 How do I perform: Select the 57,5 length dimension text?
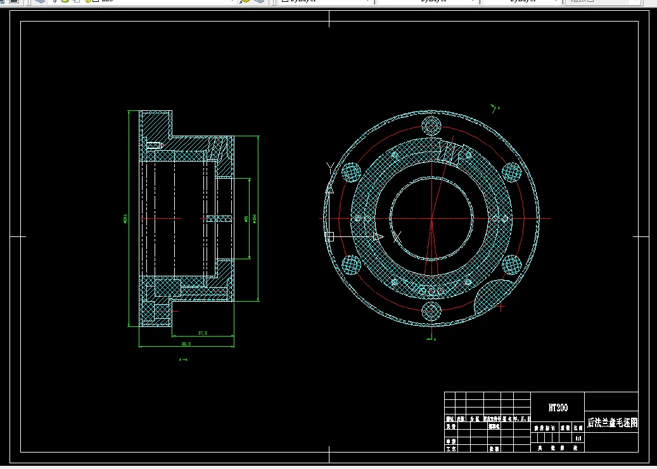coord(203,333)
